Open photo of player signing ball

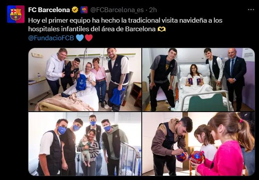coord(199,144)
